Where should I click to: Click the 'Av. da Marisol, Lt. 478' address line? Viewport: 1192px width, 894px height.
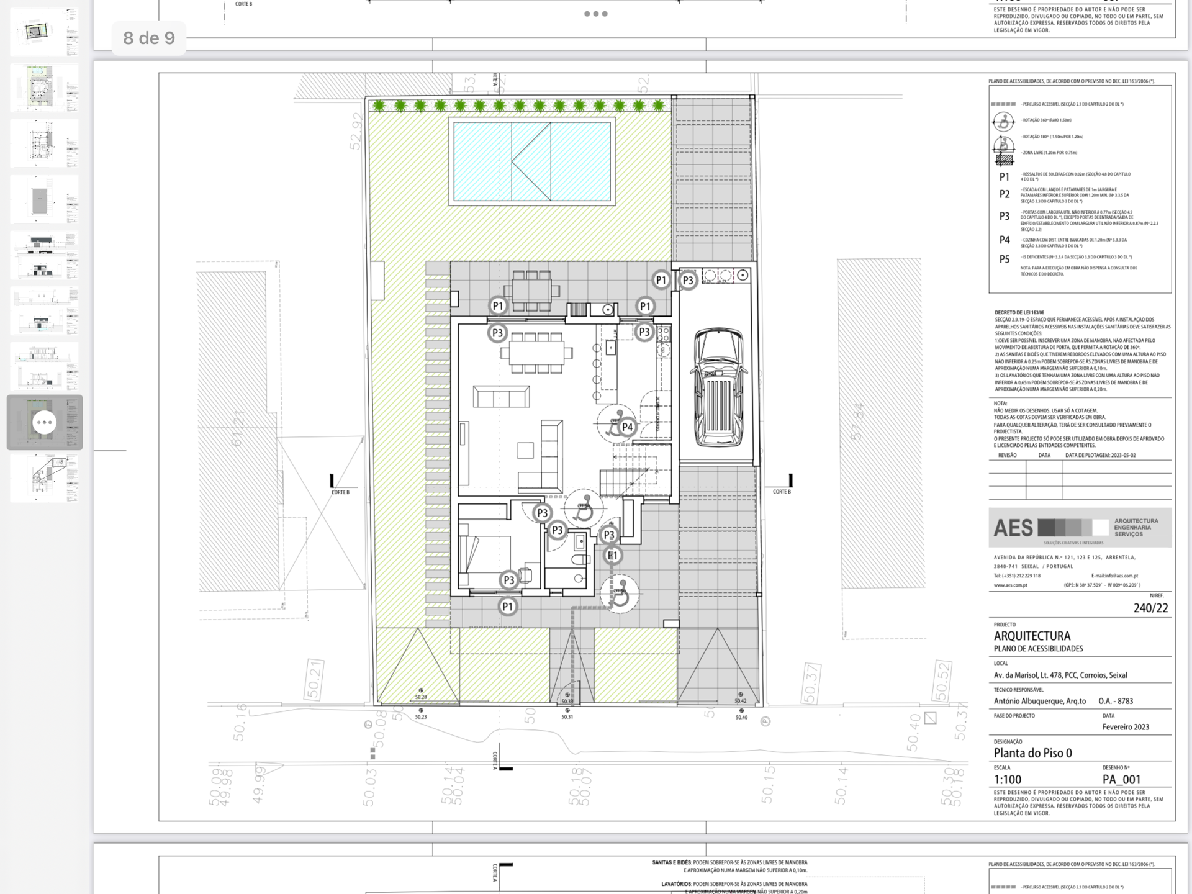[1060, 675]
